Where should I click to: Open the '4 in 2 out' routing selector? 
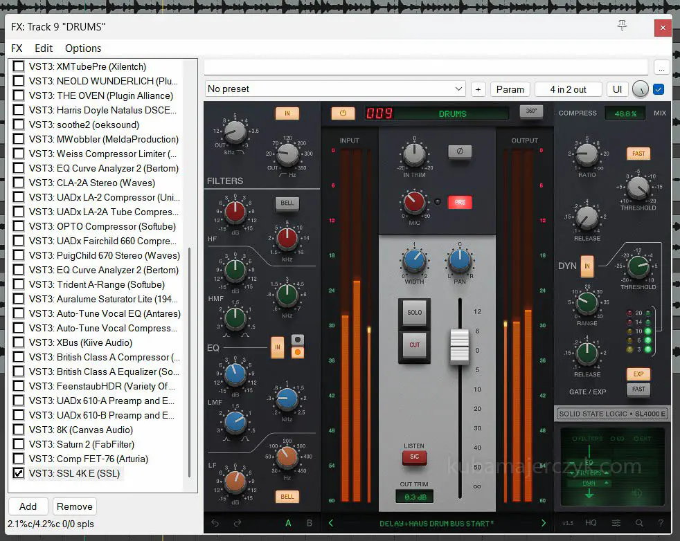point(568,89)
